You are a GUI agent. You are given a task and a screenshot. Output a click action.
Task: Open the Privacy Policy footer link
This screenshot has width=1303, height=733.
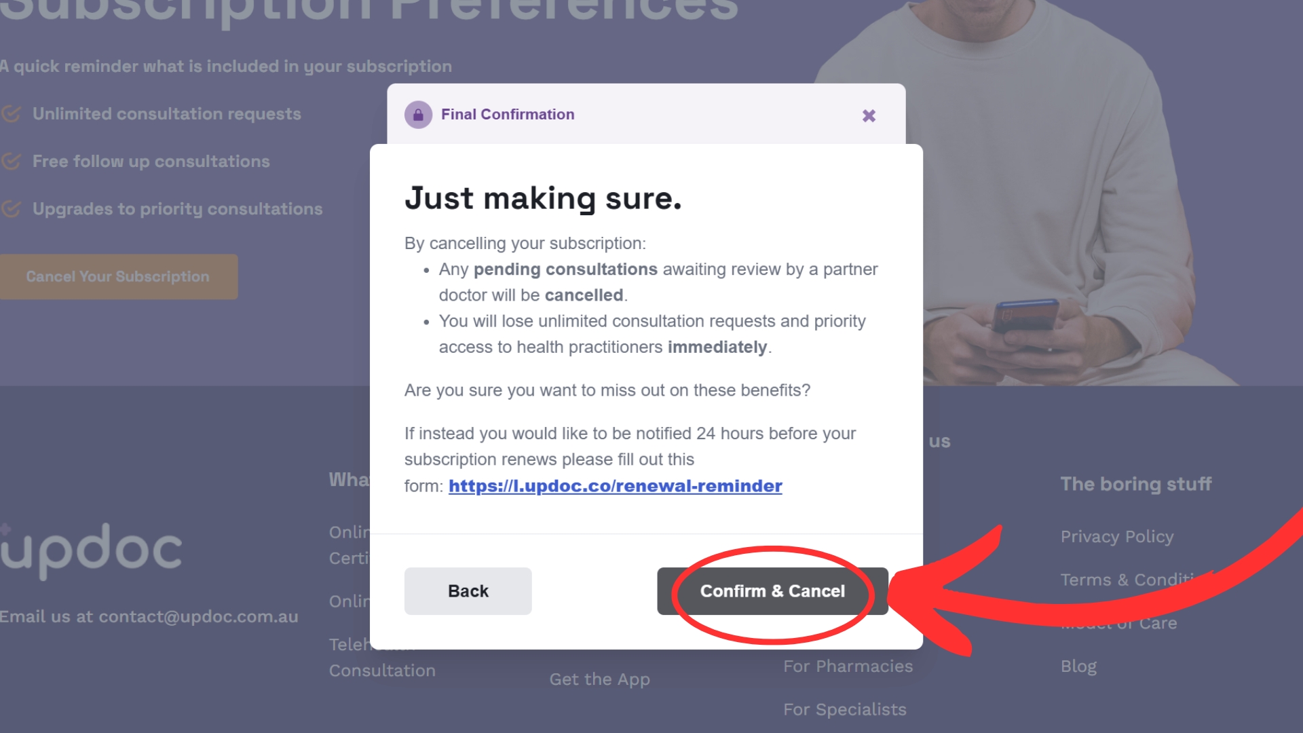[x=1117, y=537]
